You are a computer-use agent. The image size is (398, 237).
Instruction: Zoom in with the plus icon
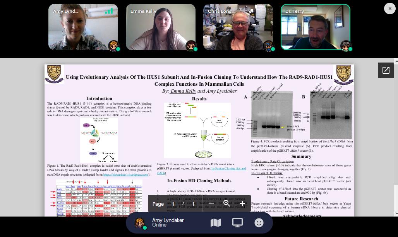pyautogui.click(x=242, y=204)
